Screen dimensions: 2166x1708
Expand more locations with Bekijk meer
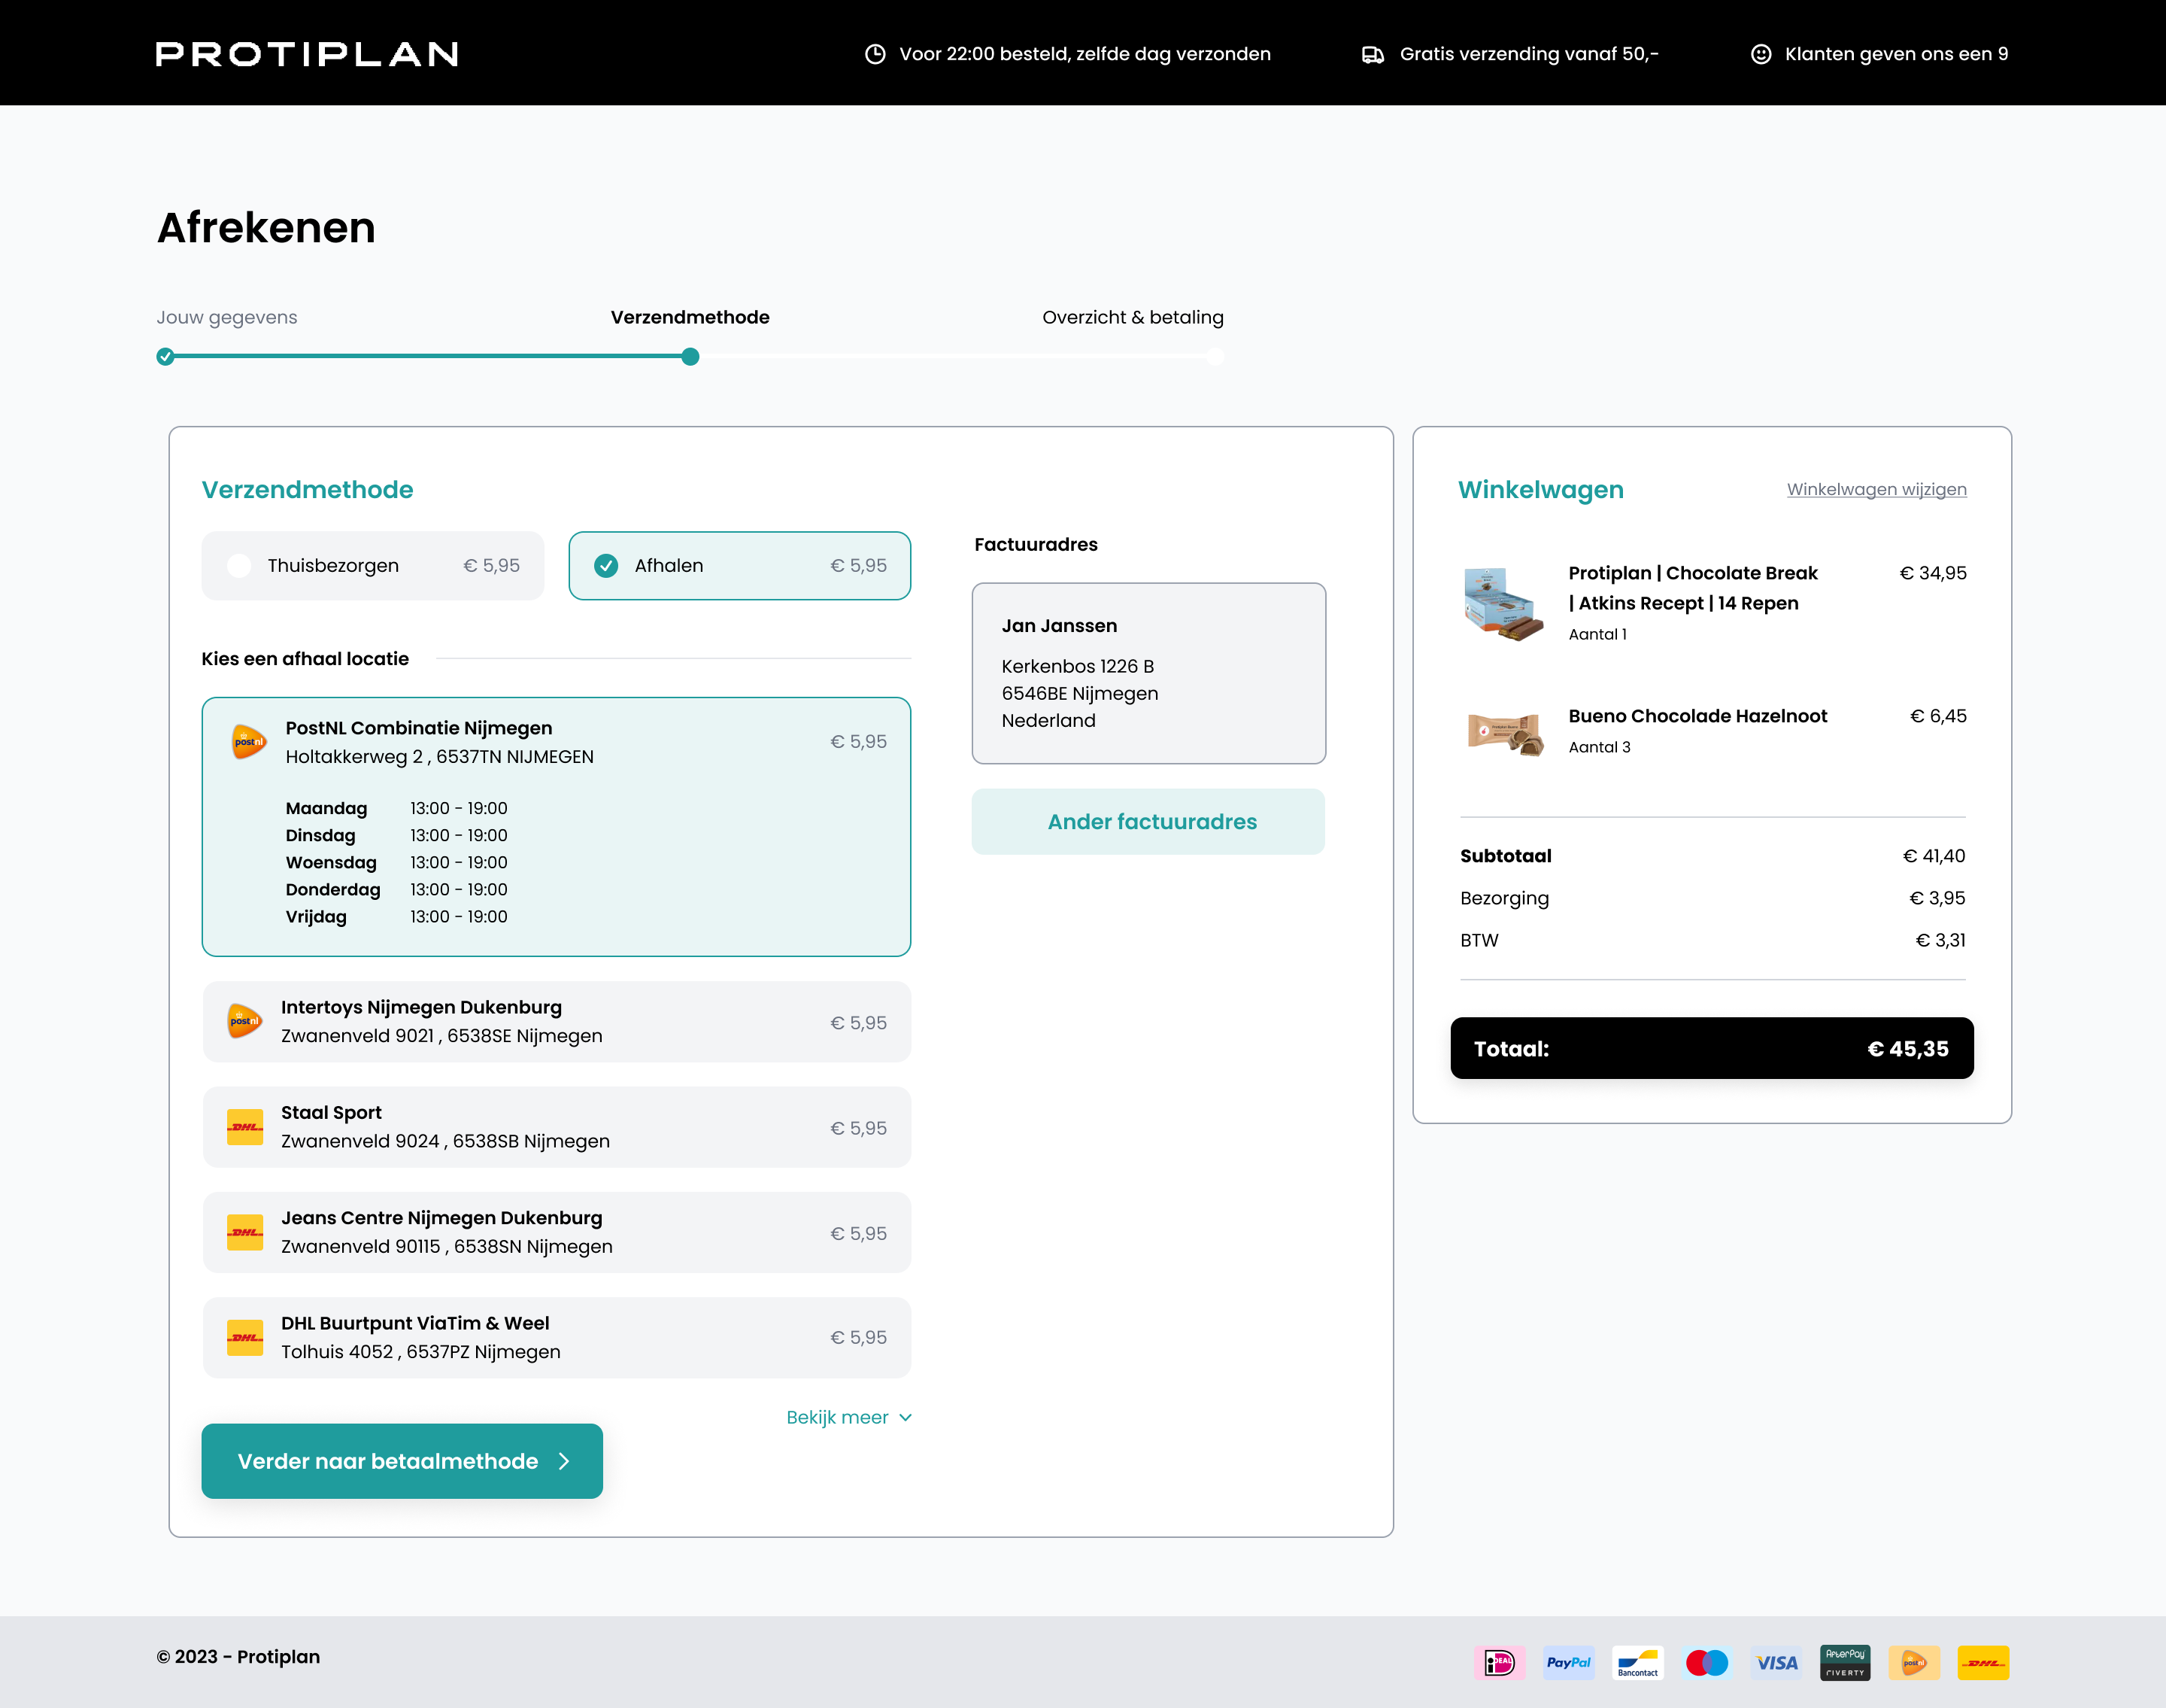click(x=838, y=1417)
